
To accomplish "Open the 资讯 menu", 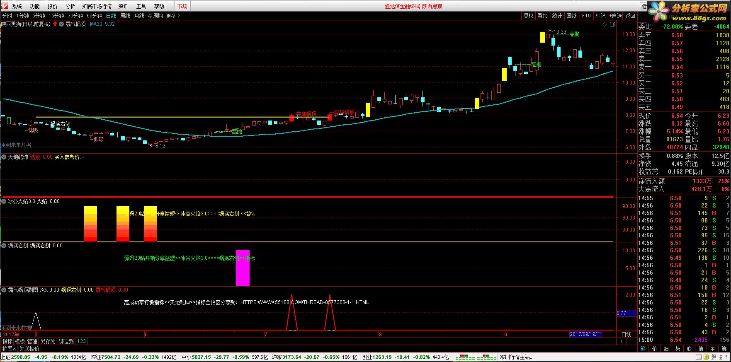I will (x=124, y=6).
